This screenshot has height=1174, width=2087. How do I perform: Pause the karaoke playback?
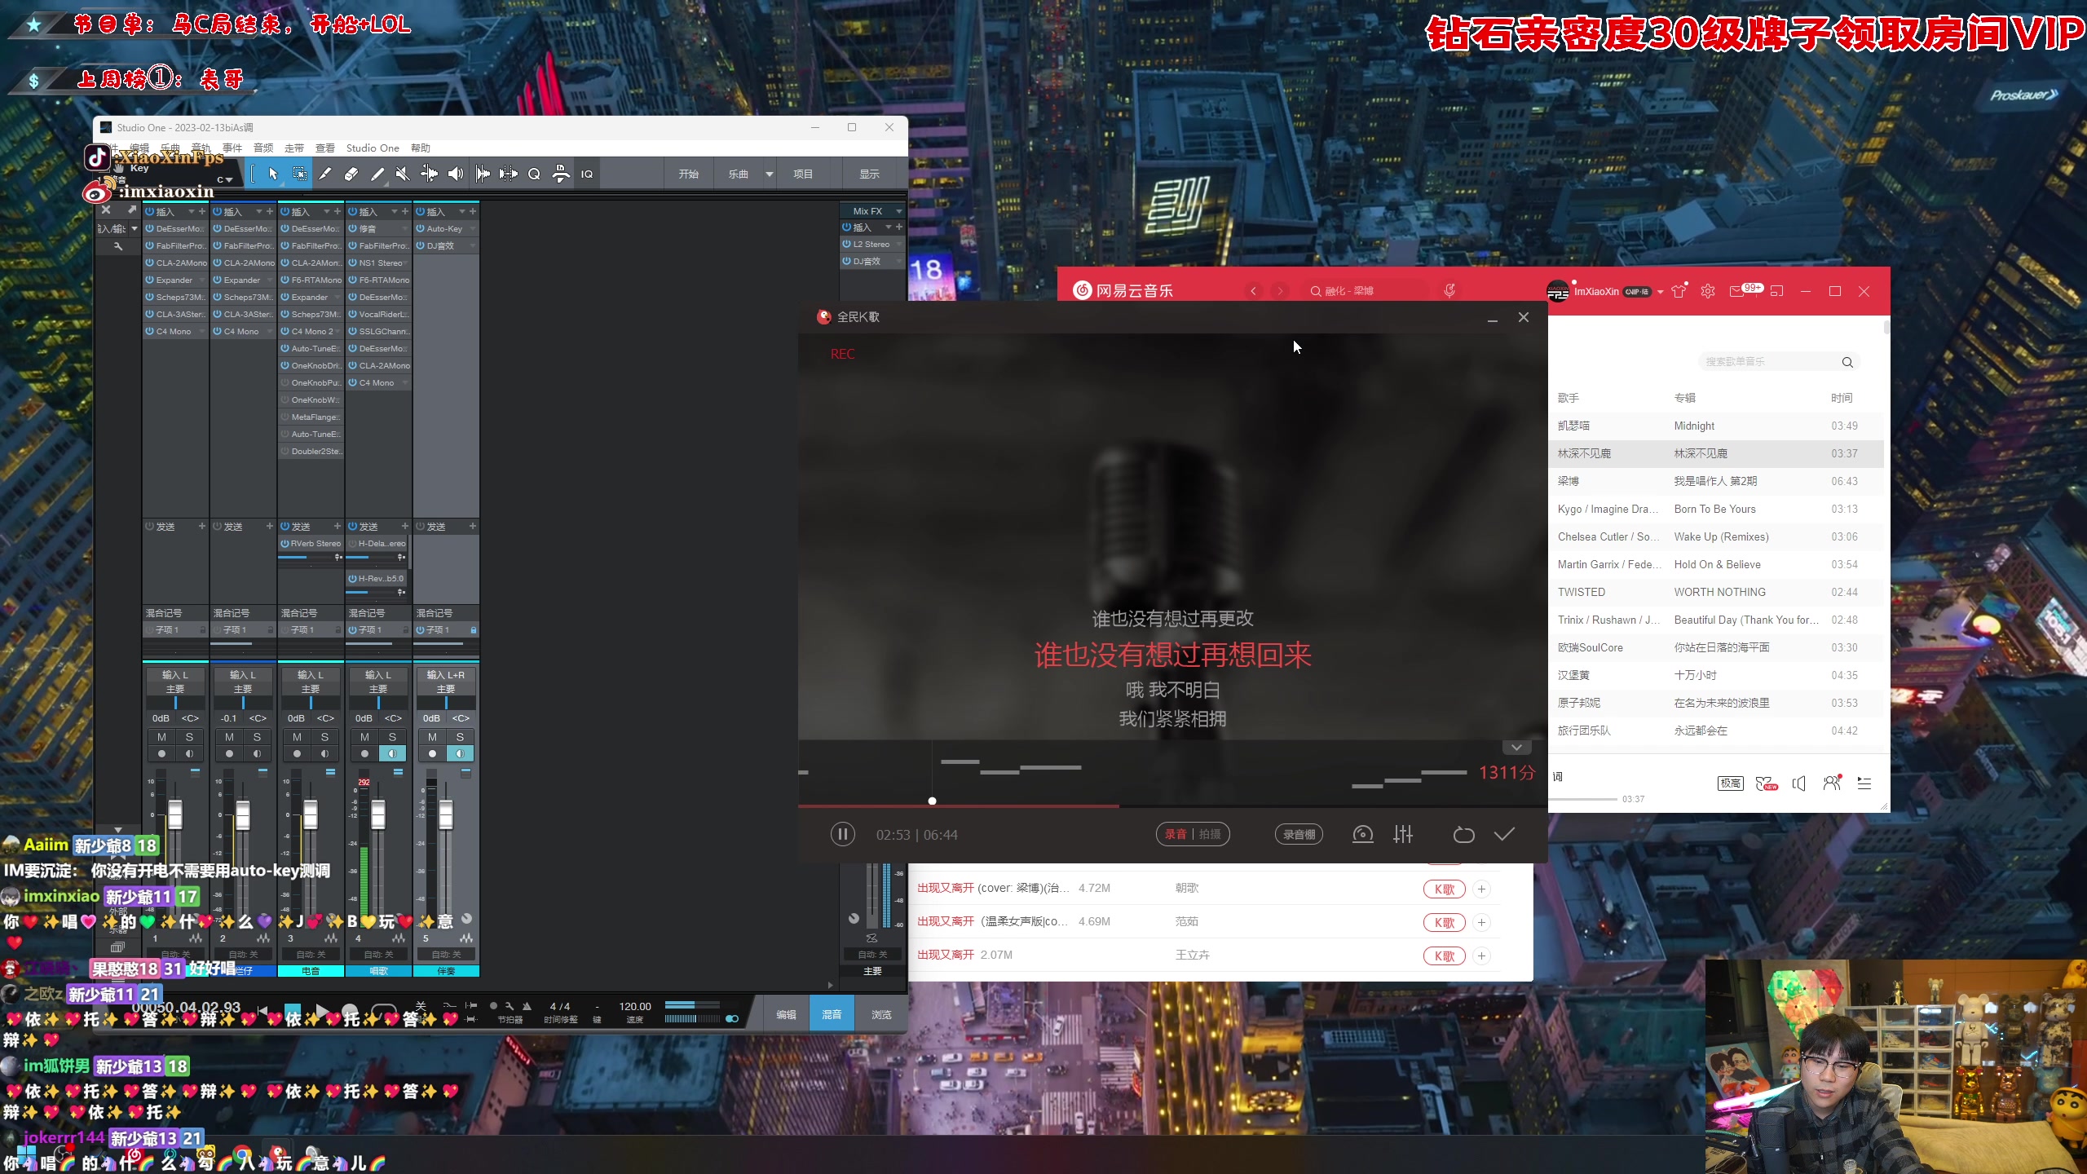[x=843, y=834]
